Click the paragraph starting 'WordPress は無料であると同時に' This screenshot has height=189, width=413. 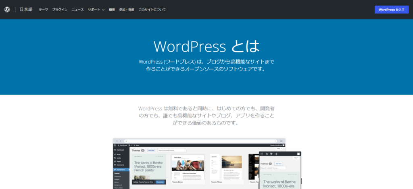click(x=206, y=116)
